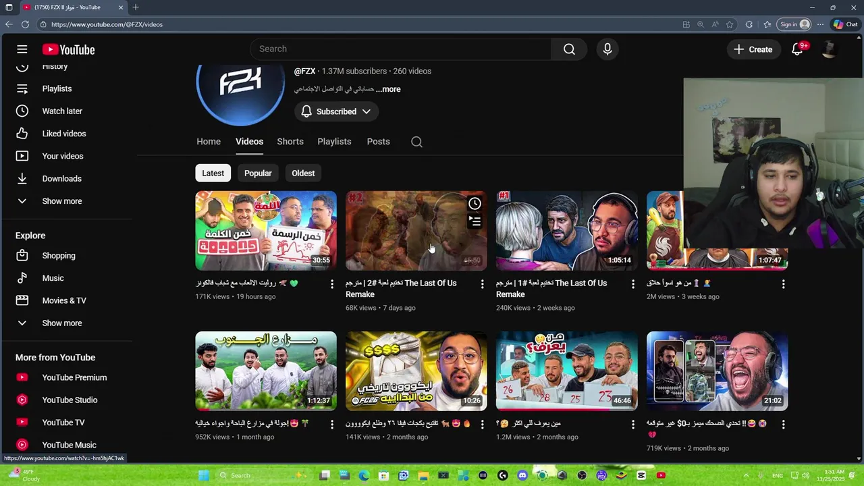The height and width of the screenshot is (486, 864).
Task: Switch to the channel Posts tab
Action: 378,142
